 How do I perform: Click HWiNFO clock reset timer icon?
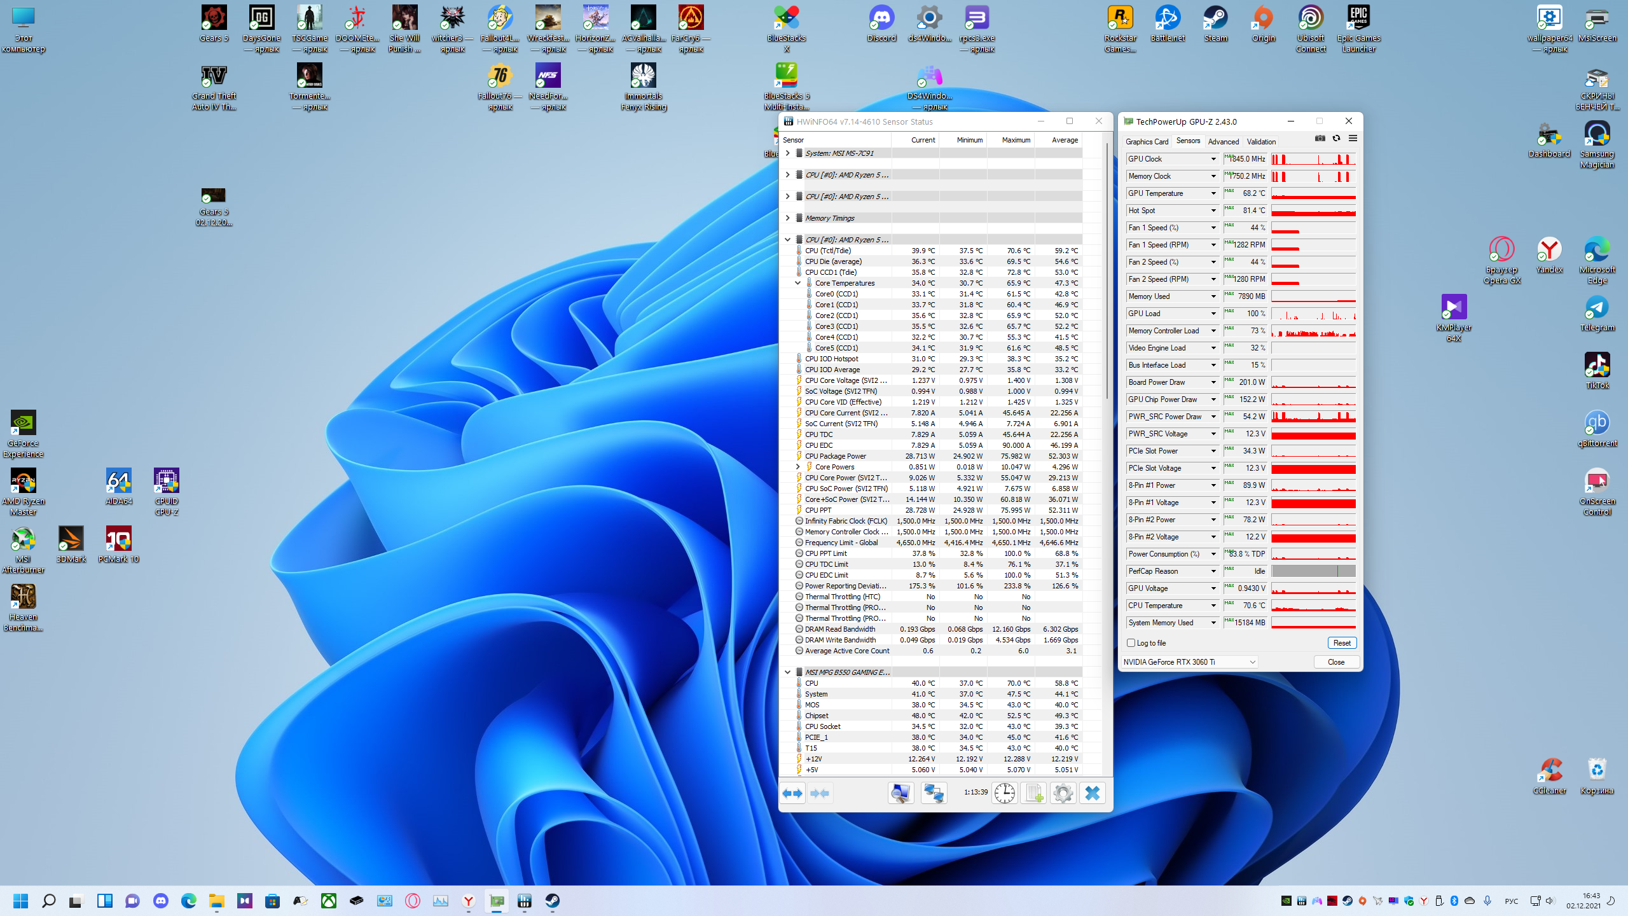coord(1005,793)
